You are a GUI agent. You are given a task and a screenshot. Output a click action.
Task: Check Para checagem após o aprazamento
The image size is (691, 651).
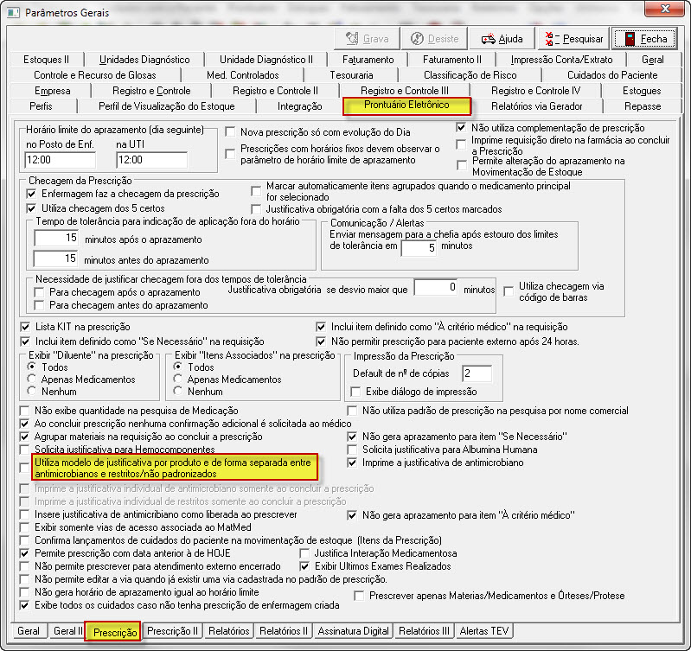tap(39, 292)
